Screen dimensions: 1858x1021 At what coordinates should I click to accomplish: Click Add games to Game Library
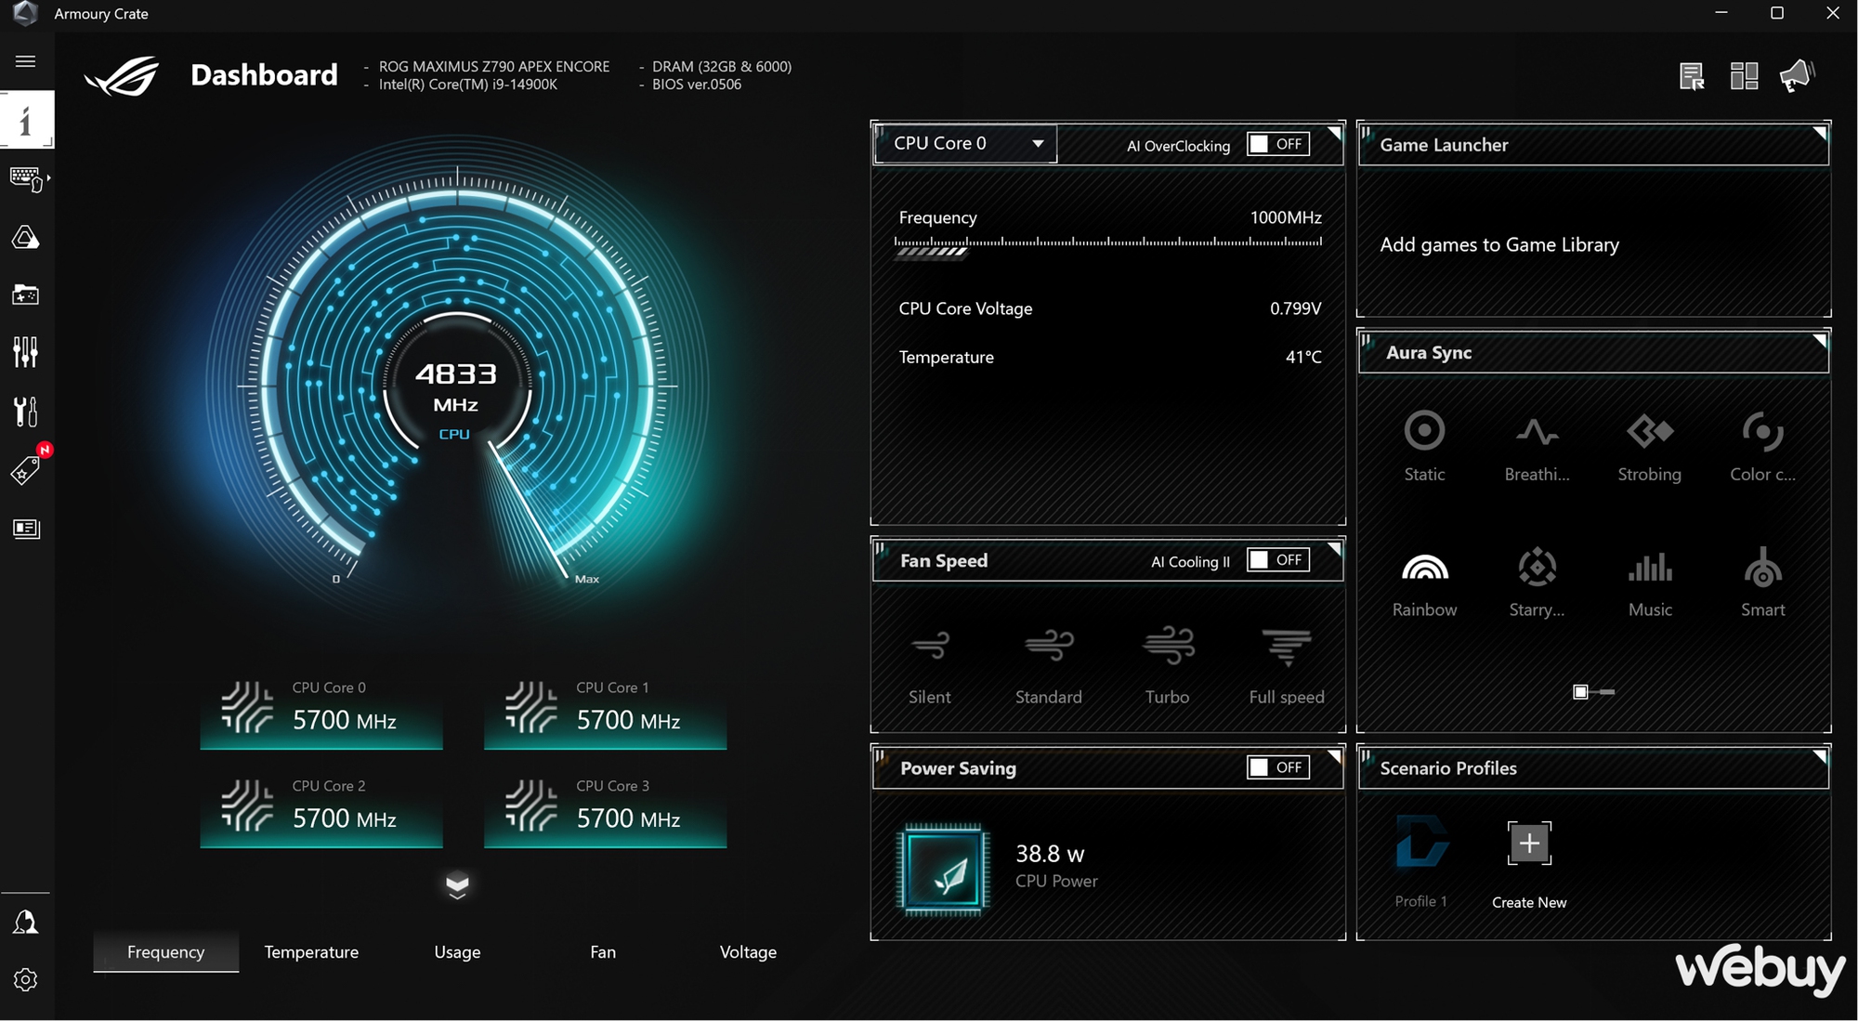point(1499,244)
